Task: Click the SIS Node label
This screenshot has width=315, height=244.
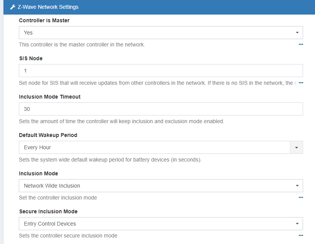Action: pos(31,58)
